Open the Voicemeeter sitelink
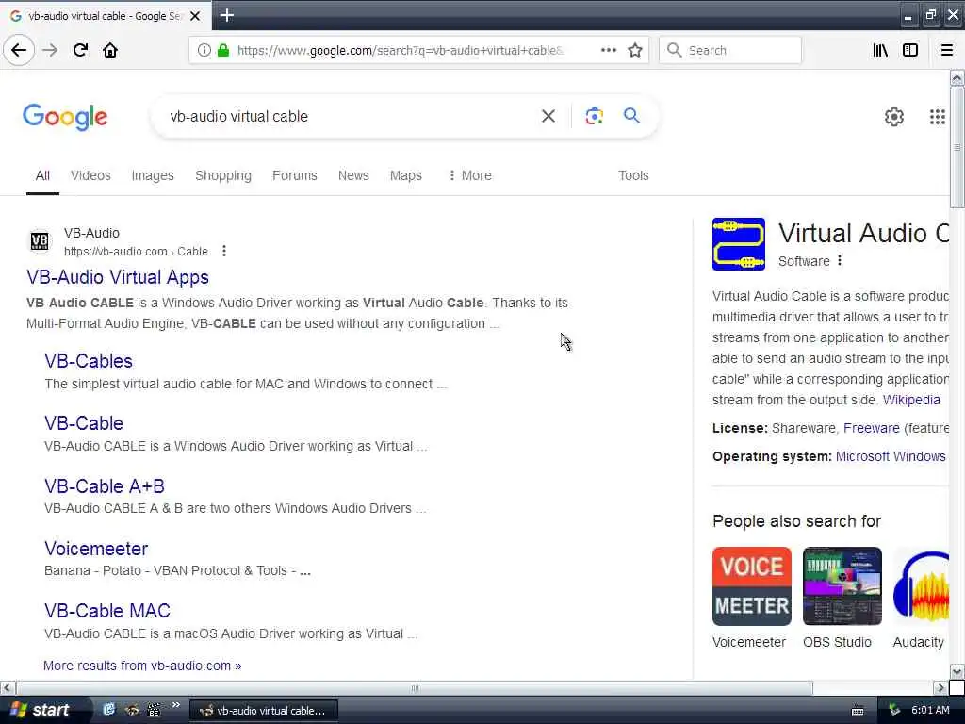965x724 pixels. [x=96, y=548]
